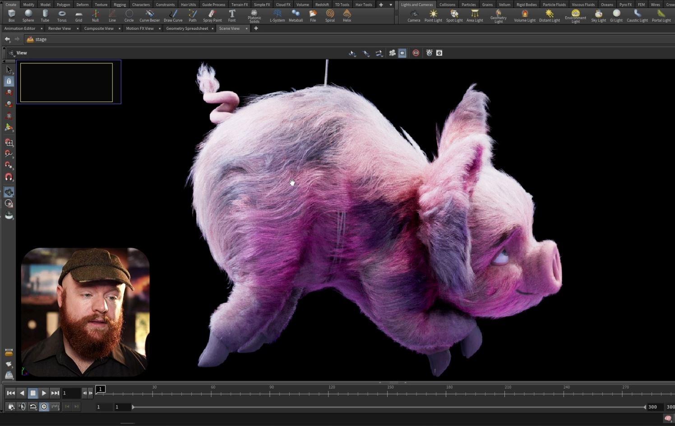The image size is (675, 426).
Task: Select the Sphere shelf tool
Action: [28, 16]
